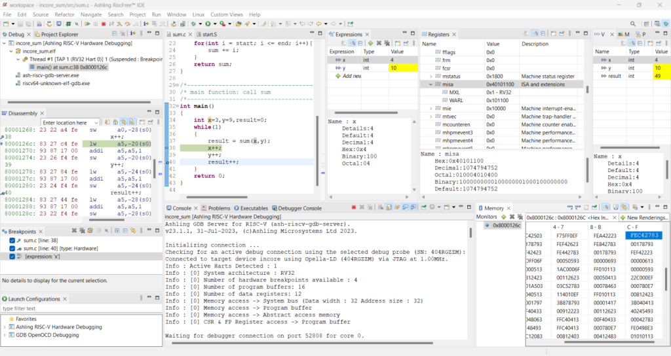The height and width of the screenshot is (356, 671).
Task: Switch to the Problems tab
Action: tap(216, 208)
